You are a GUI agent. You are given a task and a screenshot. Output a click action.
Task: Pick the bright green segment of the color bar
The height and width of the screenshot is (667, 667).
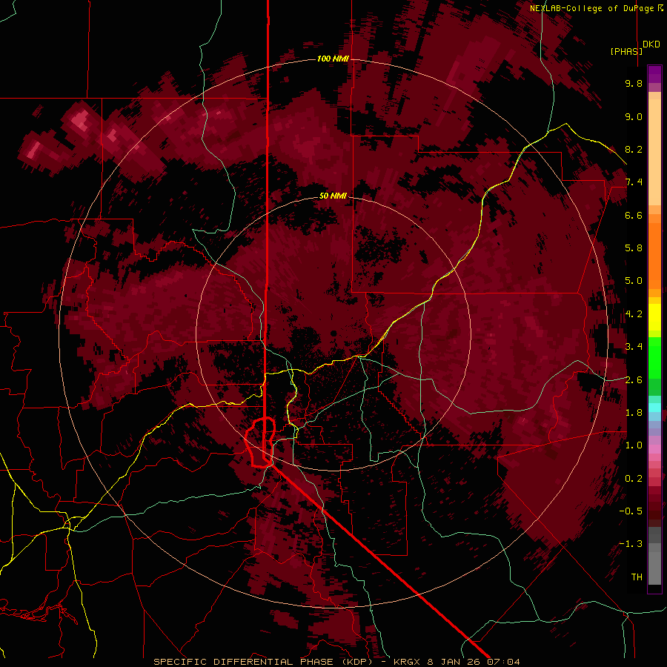point(654,359)
